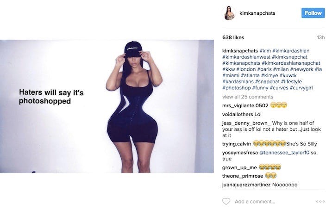Open the #kuwtk hashtag

[x=288, y=75]
